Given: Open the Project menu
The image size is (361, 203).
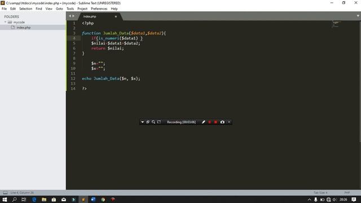Looking at the screenshot, I should pyautogui.click(x=82, y=9).
